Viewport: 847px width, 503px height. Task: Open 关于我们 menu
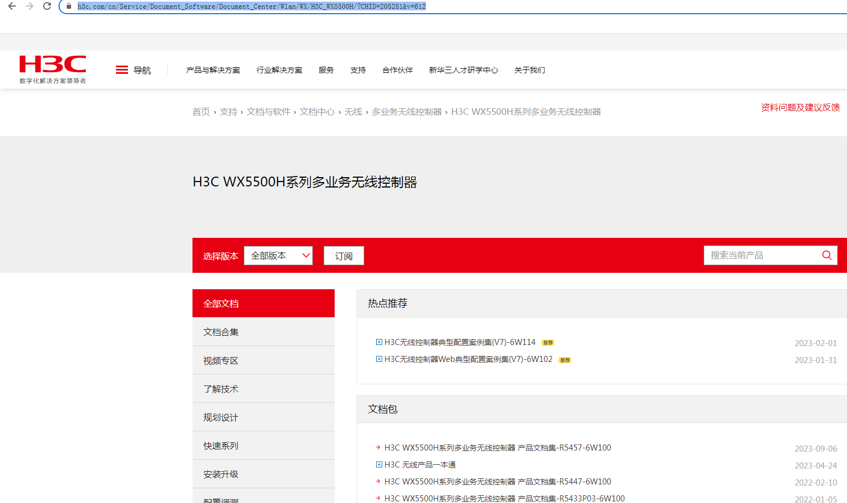coord(530,70)
